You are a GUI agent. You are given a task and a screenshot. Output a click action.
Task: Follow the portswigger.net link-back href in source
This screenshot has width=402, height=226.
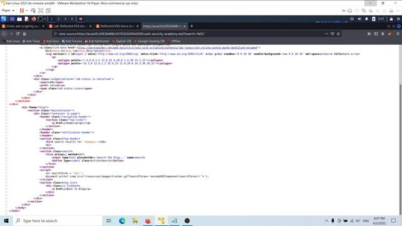click(167, 48)
